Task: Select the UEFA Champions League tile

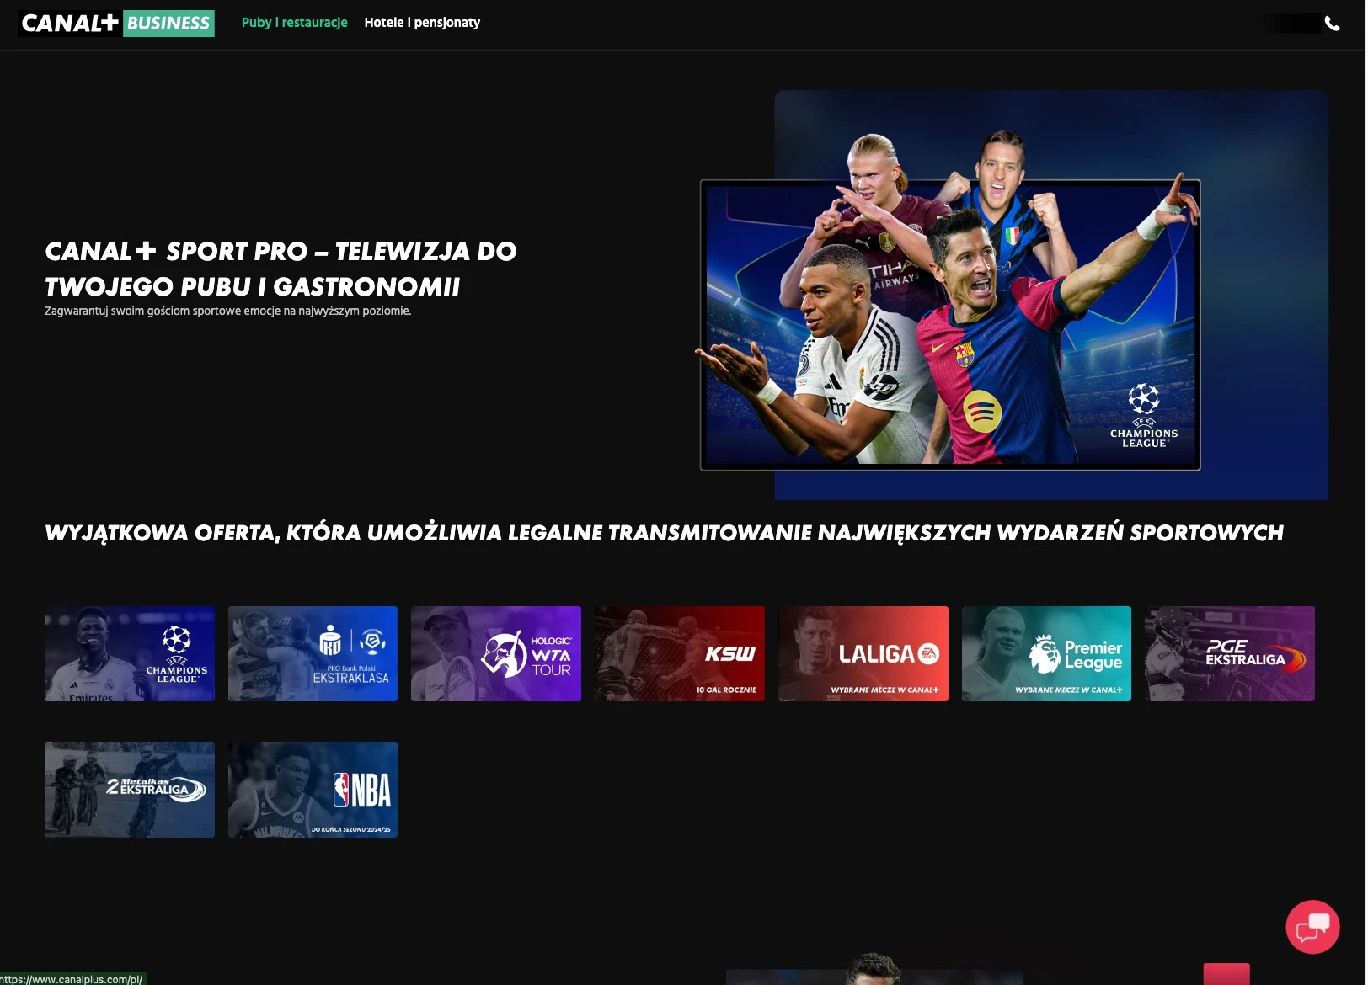Action: tap(130, 653)
